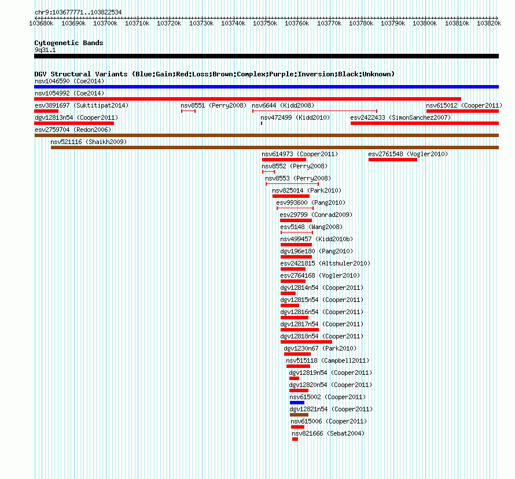515x479 pixels.
Task: Open the esv2764168 (Vogler2010) variant
Action: pos(320,275)
